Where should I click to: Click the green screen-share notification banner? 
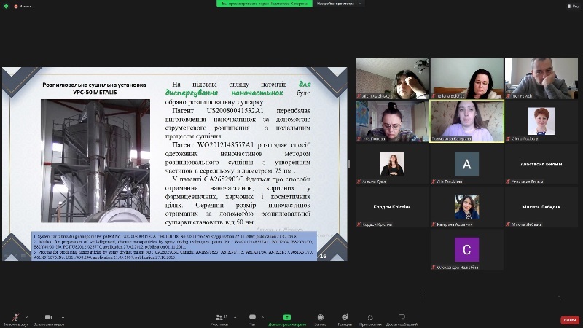click(265, 4)
